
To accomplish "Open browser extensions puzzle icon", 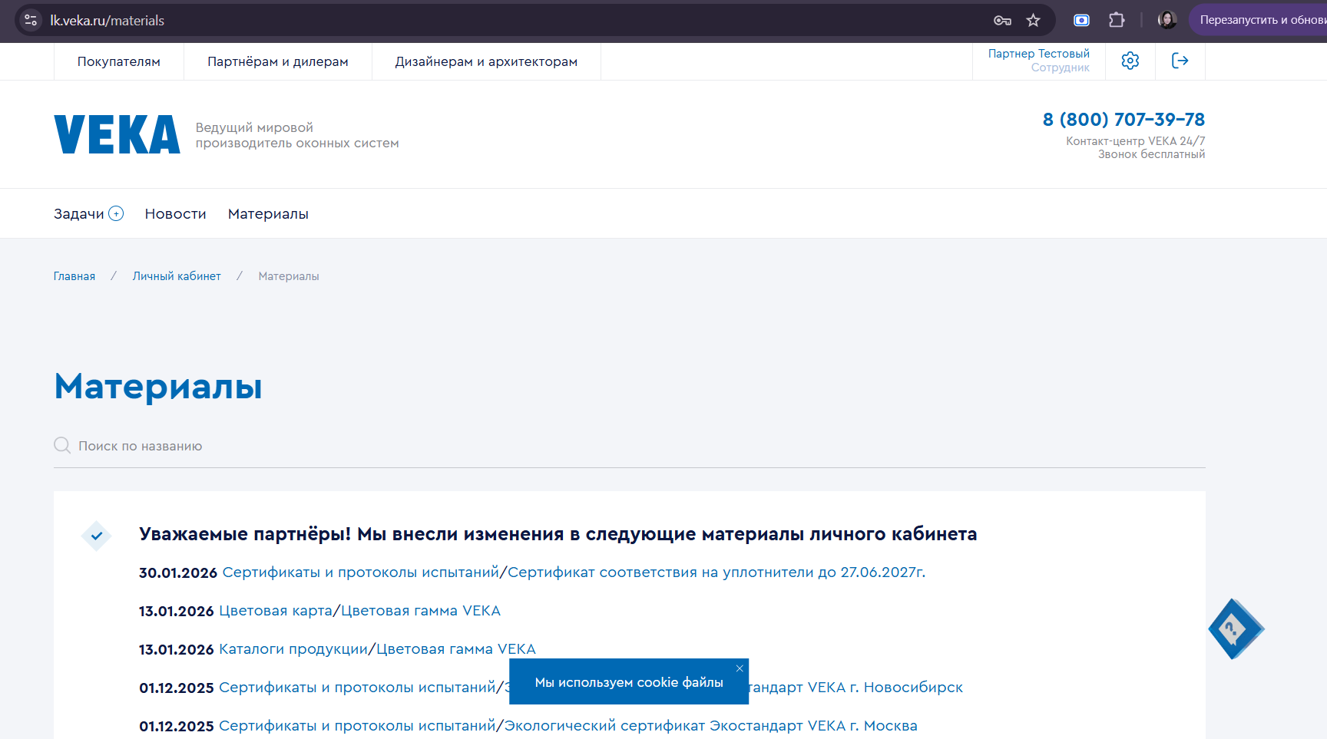I will tap(1117, 20).
